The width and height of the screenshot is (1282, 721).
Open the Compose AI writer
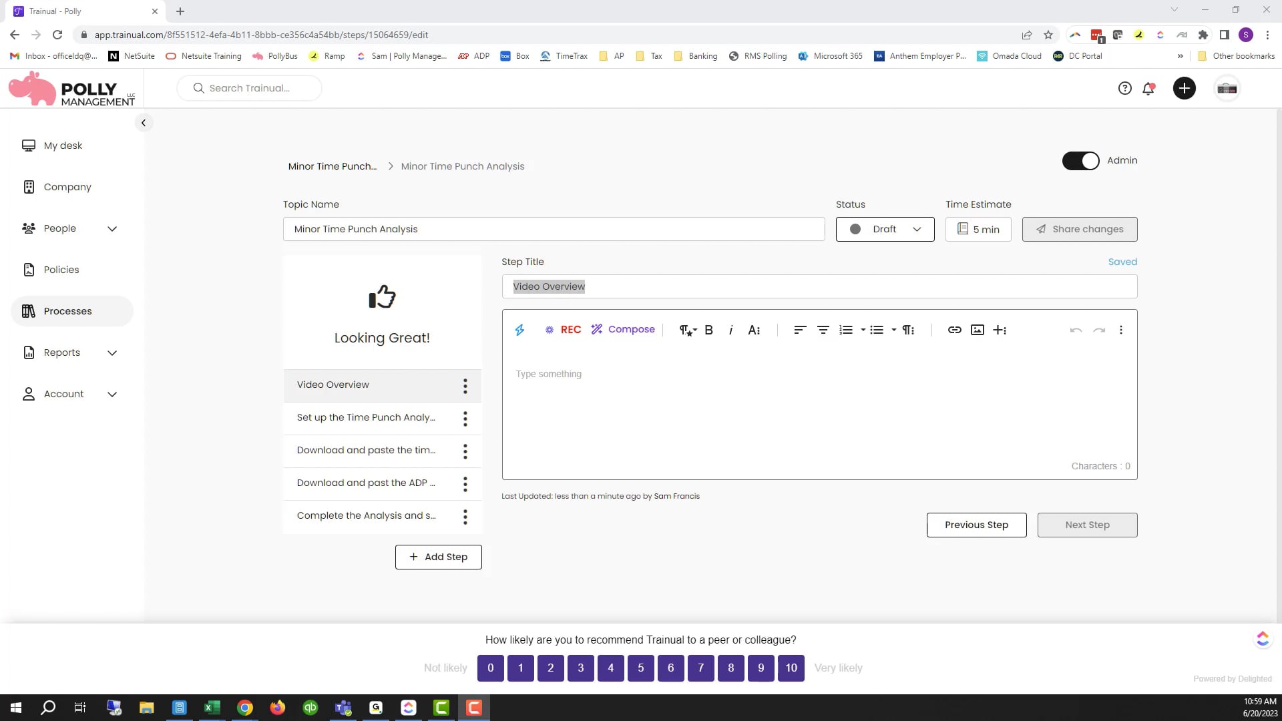pyautogui.click(x=623, y=330)
